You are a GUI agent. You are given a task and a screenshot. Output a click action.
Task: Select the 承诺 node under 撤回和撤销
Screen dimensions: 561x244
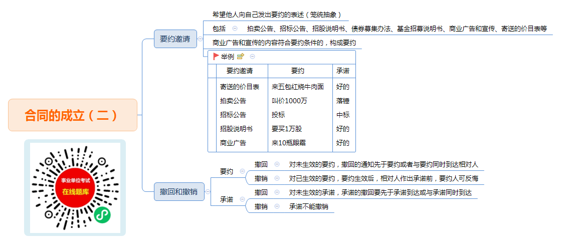pos(227,199)
